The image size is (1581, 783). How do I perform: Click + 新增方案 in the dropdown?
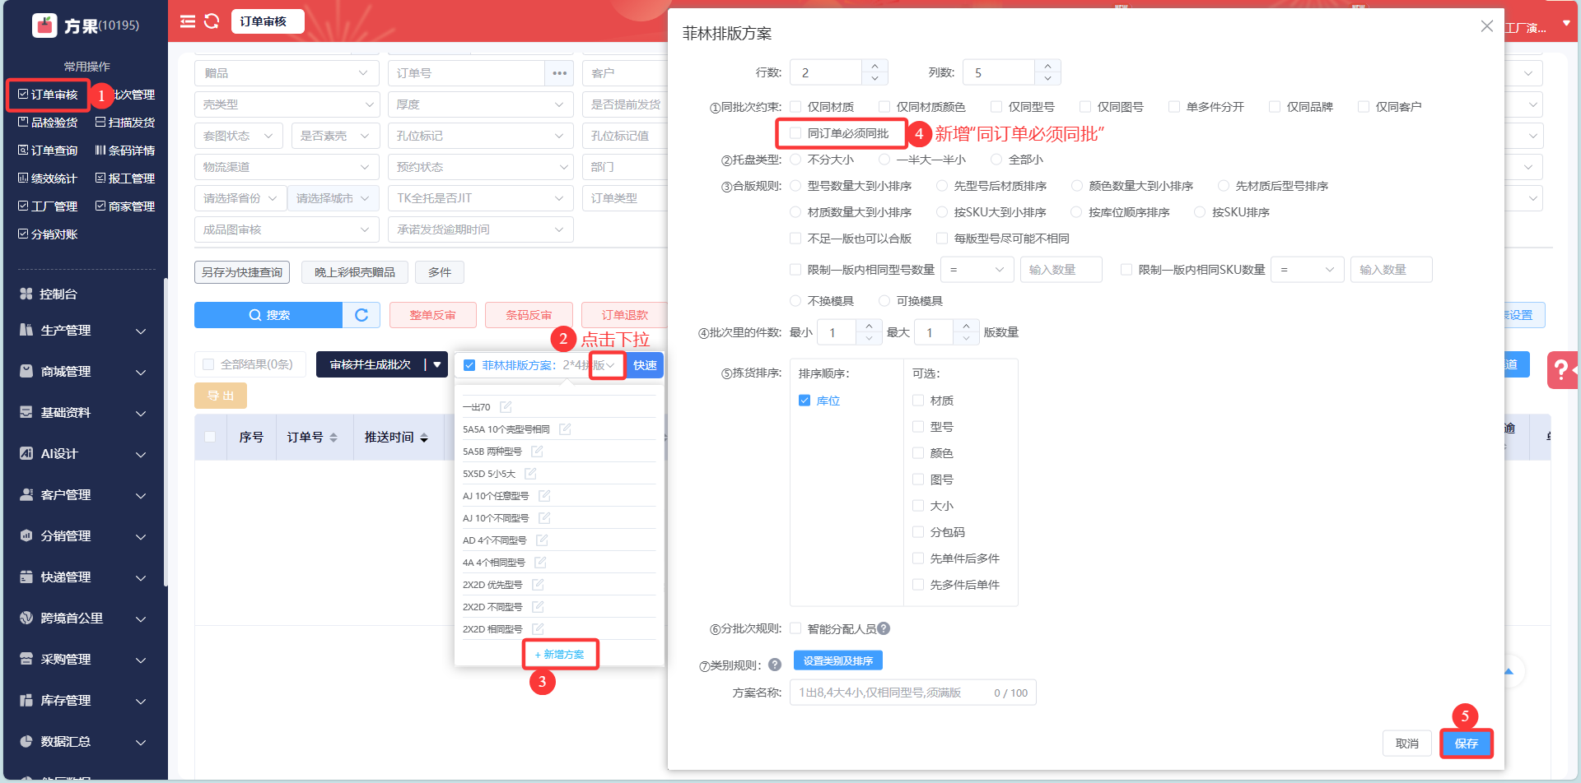[x=560, y=655]
